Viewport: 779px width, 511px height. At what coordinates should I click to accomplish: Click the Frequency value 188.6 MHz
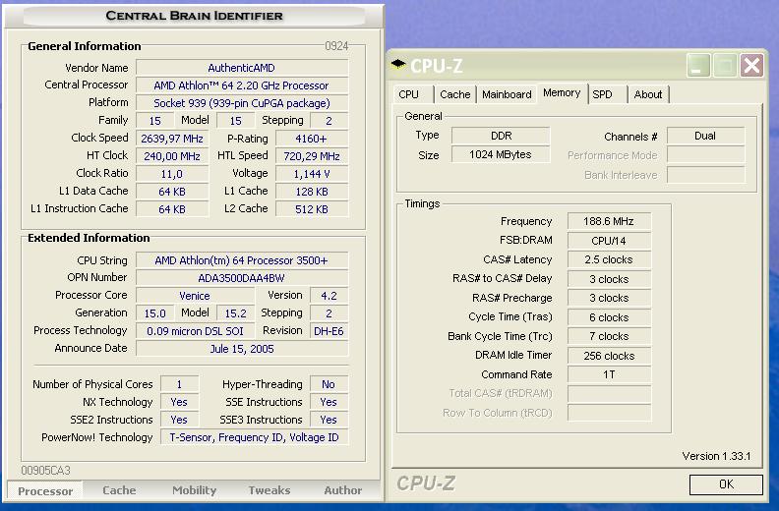click(x=609, y=221)
